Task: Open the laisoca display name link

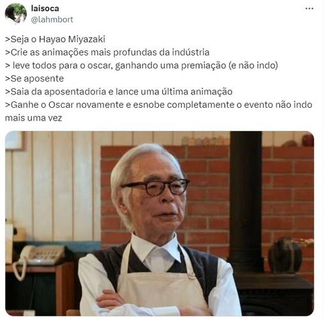Action: click(45, 8)
